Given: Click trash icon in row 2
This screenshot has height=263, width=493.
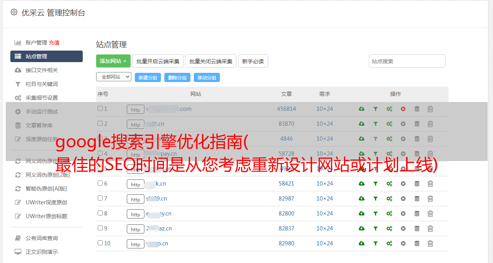Looking at the screenshot, I should click(430, 124).
